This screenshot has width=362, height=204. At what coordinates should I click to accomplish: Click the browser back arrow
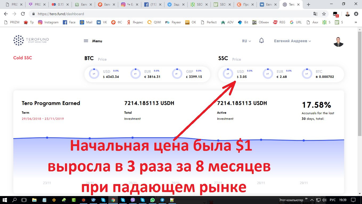[x=6, y=14]
